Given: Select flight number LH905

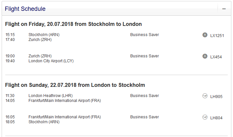Looking at the screenshot, I should [216, 96].
